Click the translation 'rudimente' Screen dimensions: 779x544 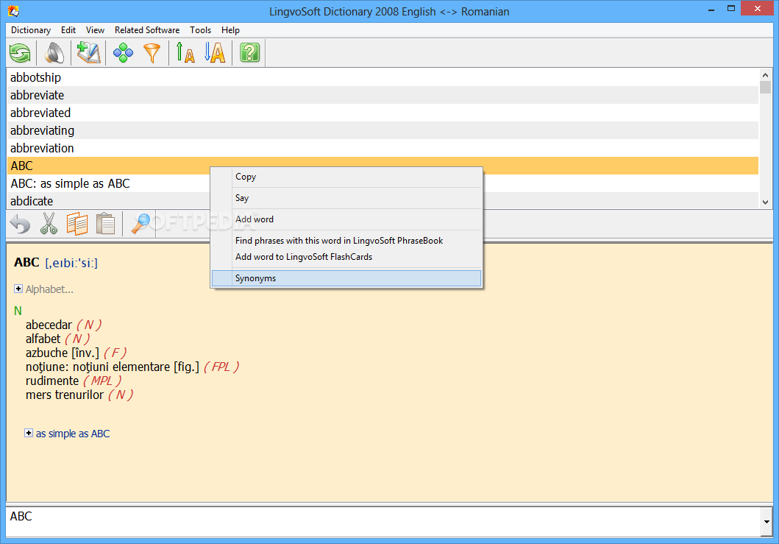point(52,381)
